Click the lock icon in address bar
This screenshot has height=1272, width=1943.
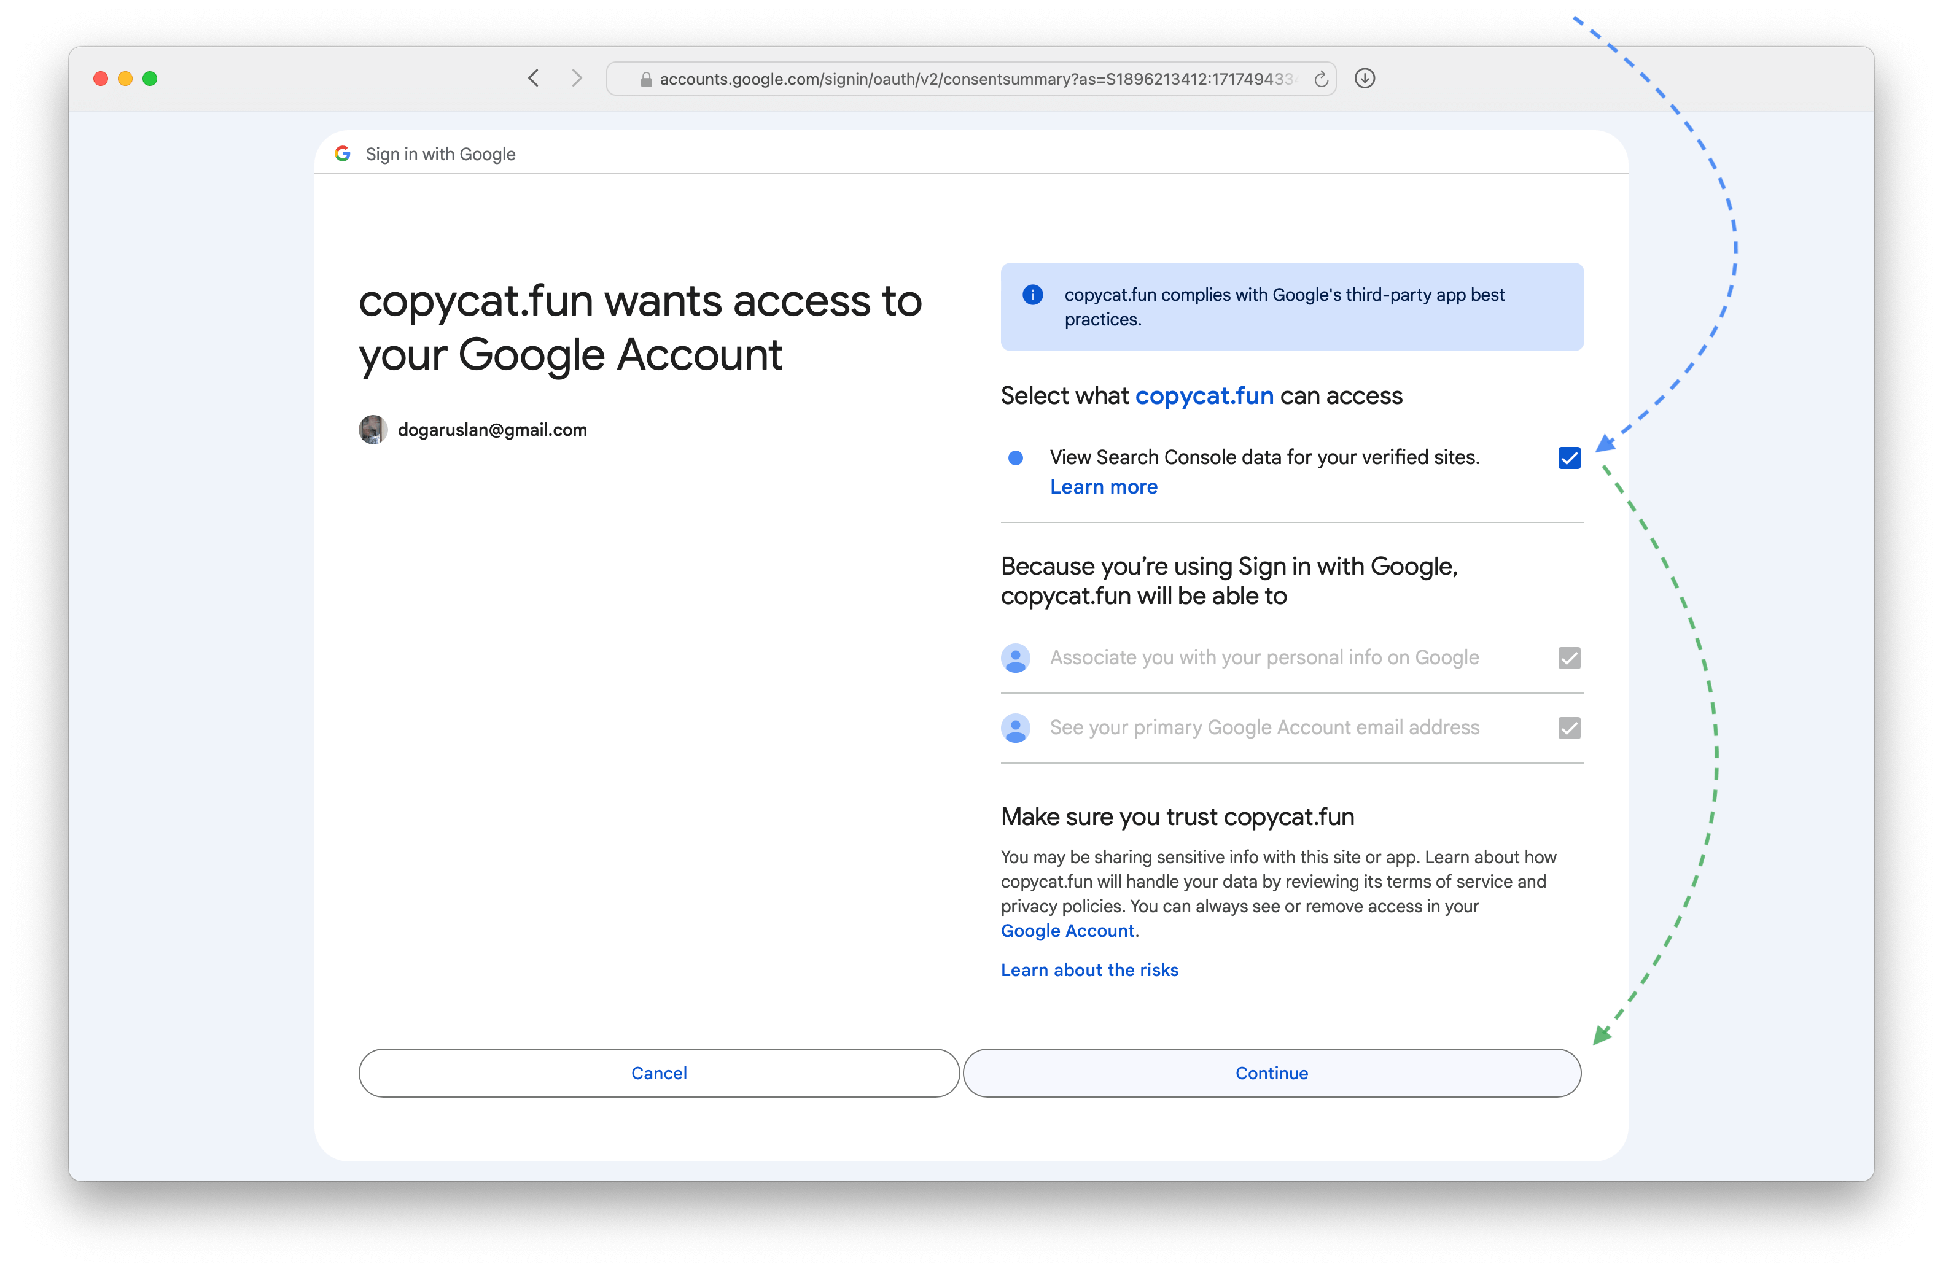point(646,80)
